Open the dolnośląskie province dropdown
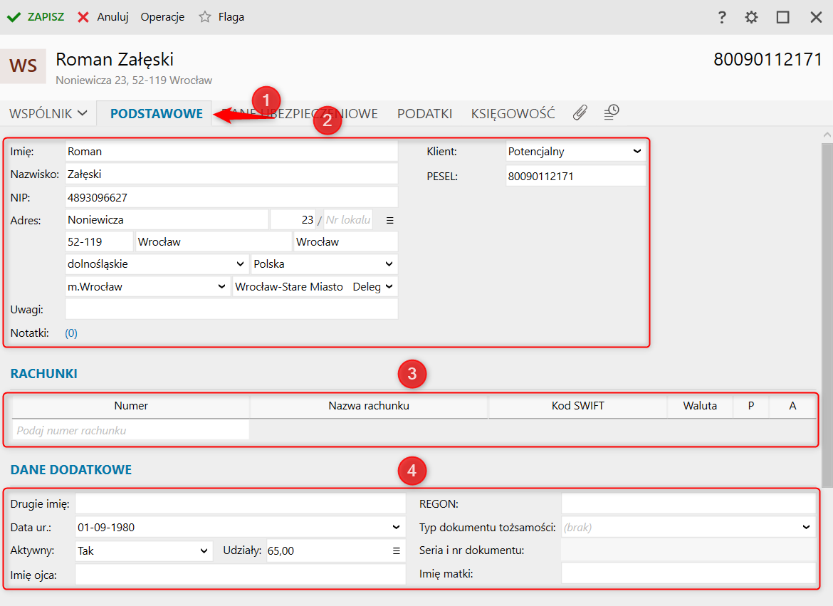This screenshot has height=606, width=833. point(157,264)
